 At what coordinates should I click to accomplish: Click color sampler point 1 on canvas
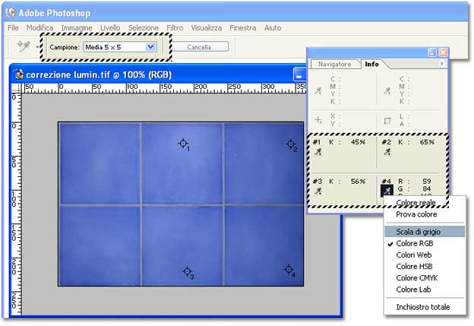[182, 144]
